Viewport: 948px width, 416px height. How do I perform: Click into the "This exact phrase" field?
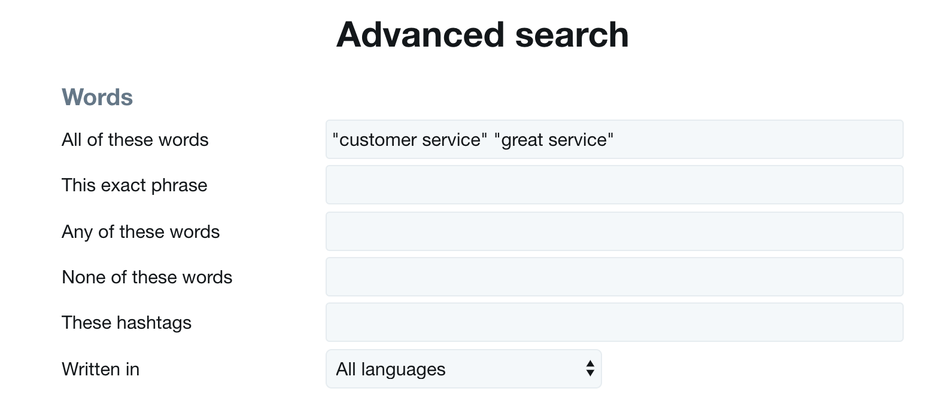(614, 185)
